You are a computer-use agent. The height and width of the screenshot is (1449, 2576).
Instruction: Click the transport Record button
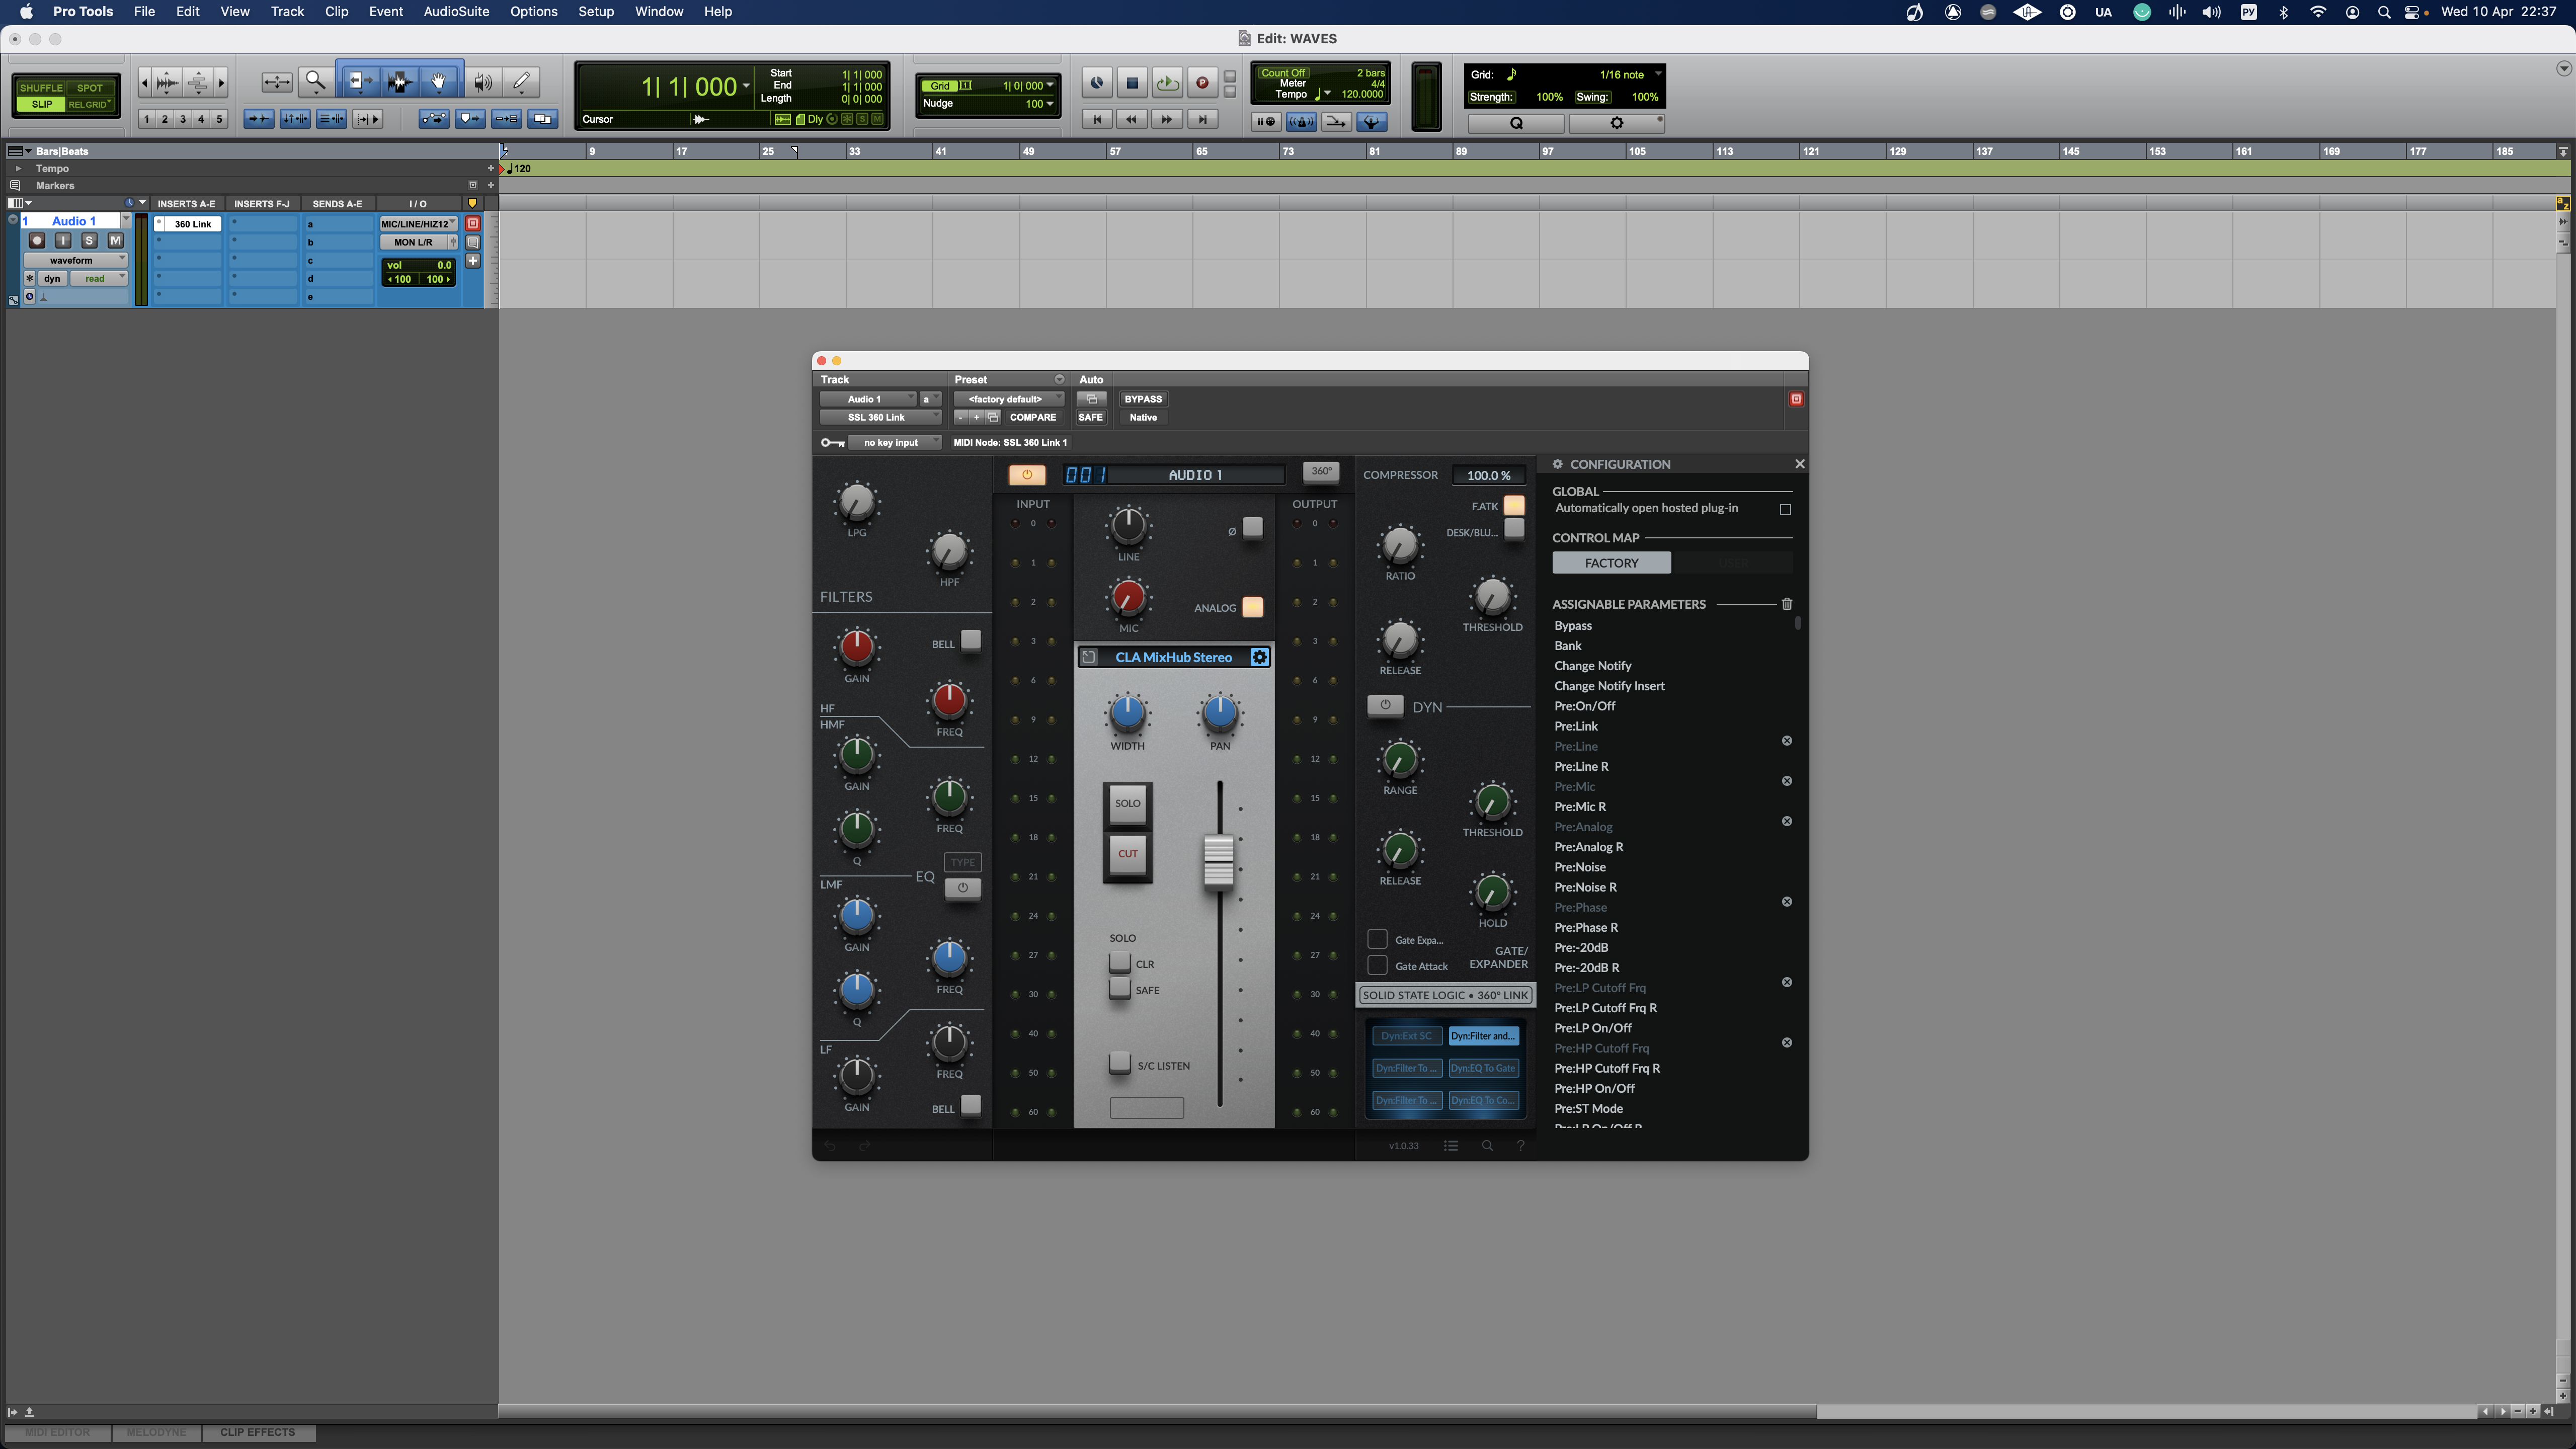tap(1202, 83)
